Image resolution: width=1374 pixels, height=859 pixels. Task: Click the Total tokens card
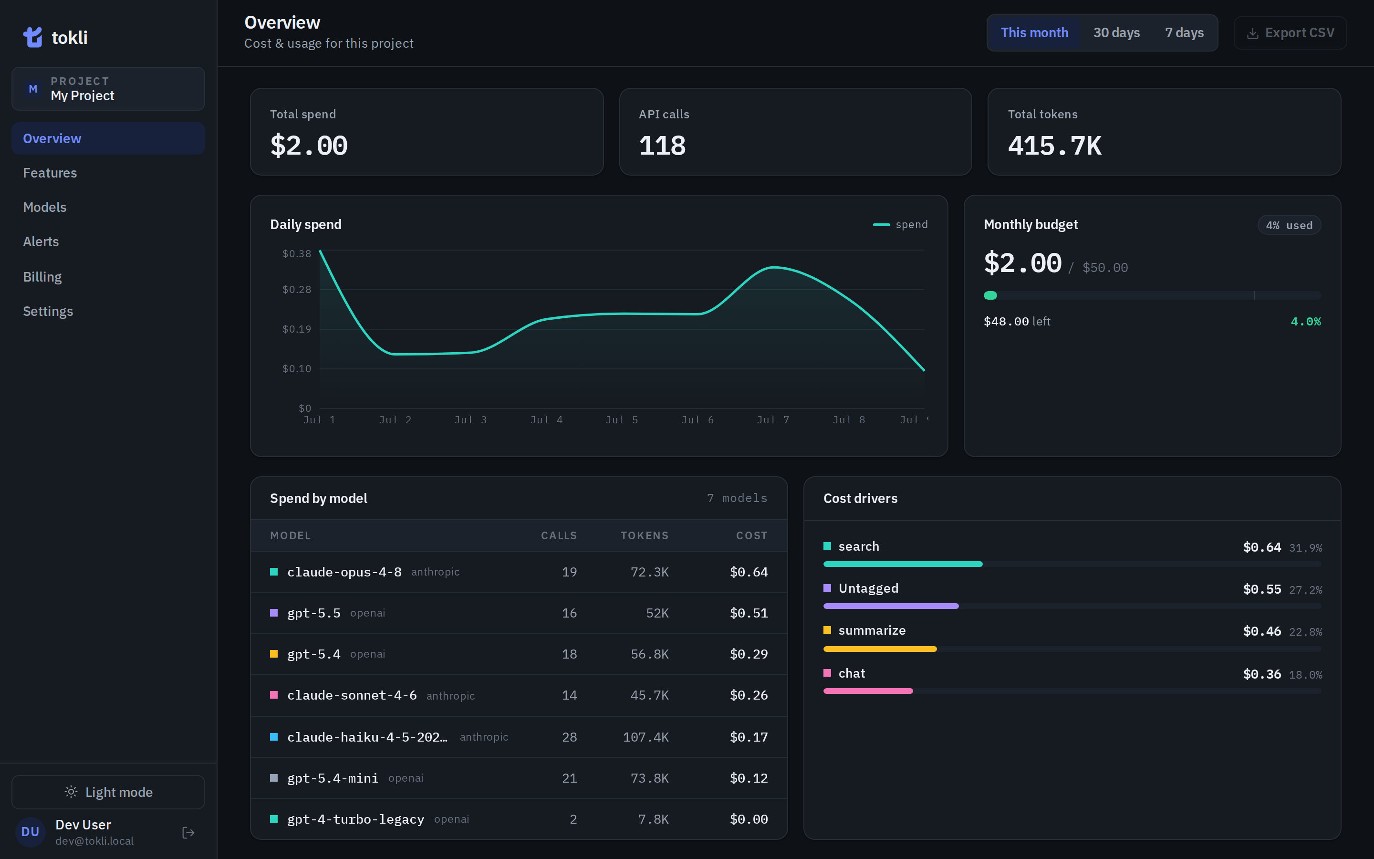tap(1164, 132)
